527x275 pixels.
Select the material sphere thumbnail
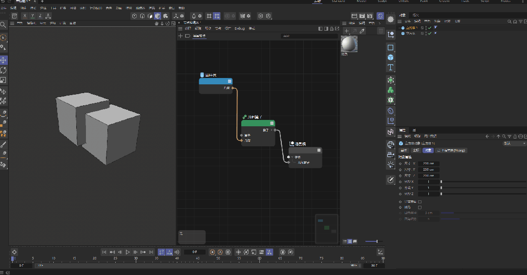349,44
